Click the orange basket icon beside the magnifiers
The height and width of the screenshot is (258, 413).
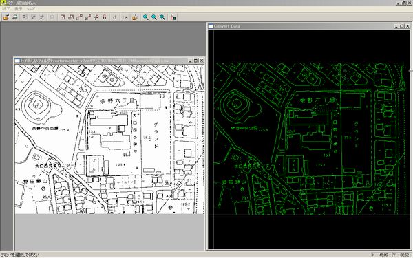[135, 17]
